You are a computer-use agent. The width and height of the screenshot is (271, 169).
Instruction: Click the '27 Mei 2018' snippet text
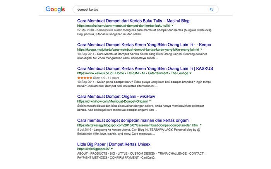pos(86,30)
